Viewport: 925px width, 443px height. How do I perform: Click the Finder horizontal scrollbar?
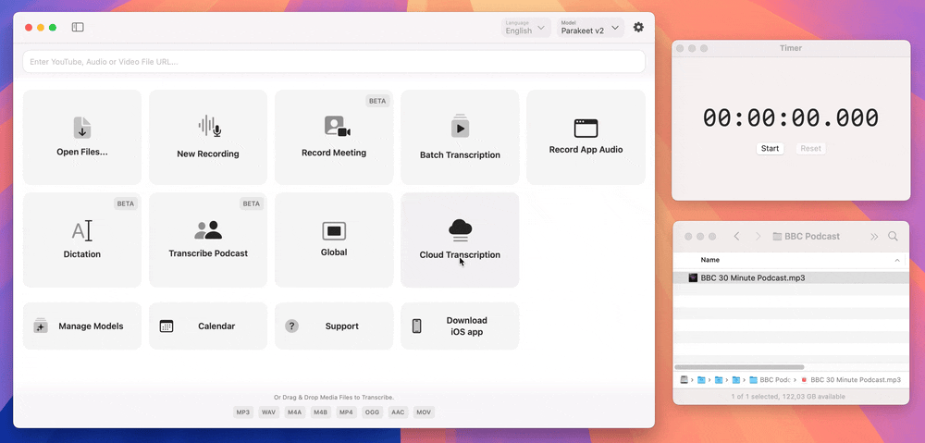738,367
